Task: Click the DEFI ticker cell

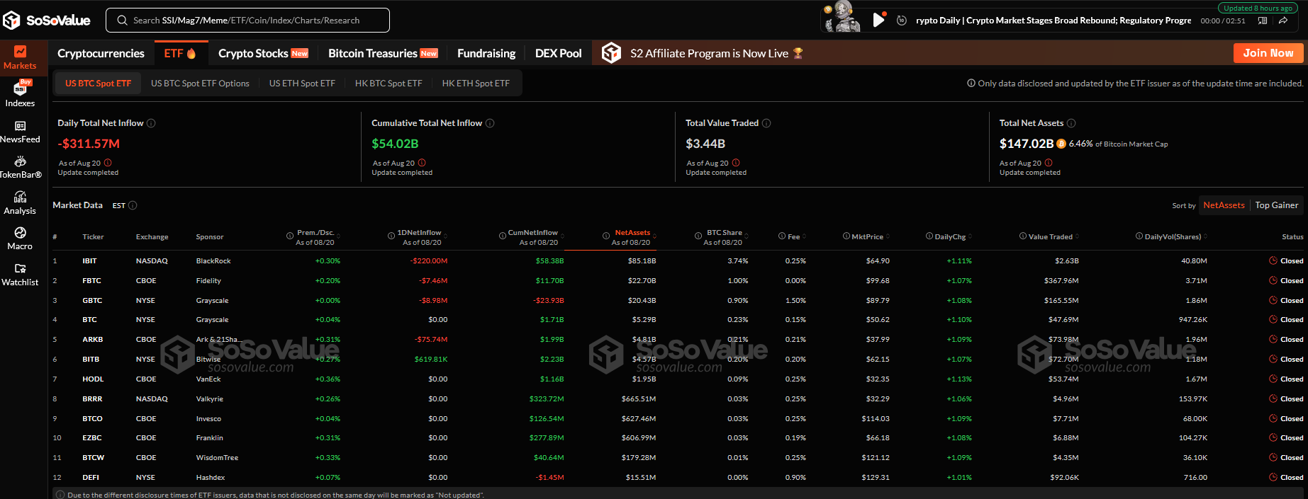Action: coord(91,478)
